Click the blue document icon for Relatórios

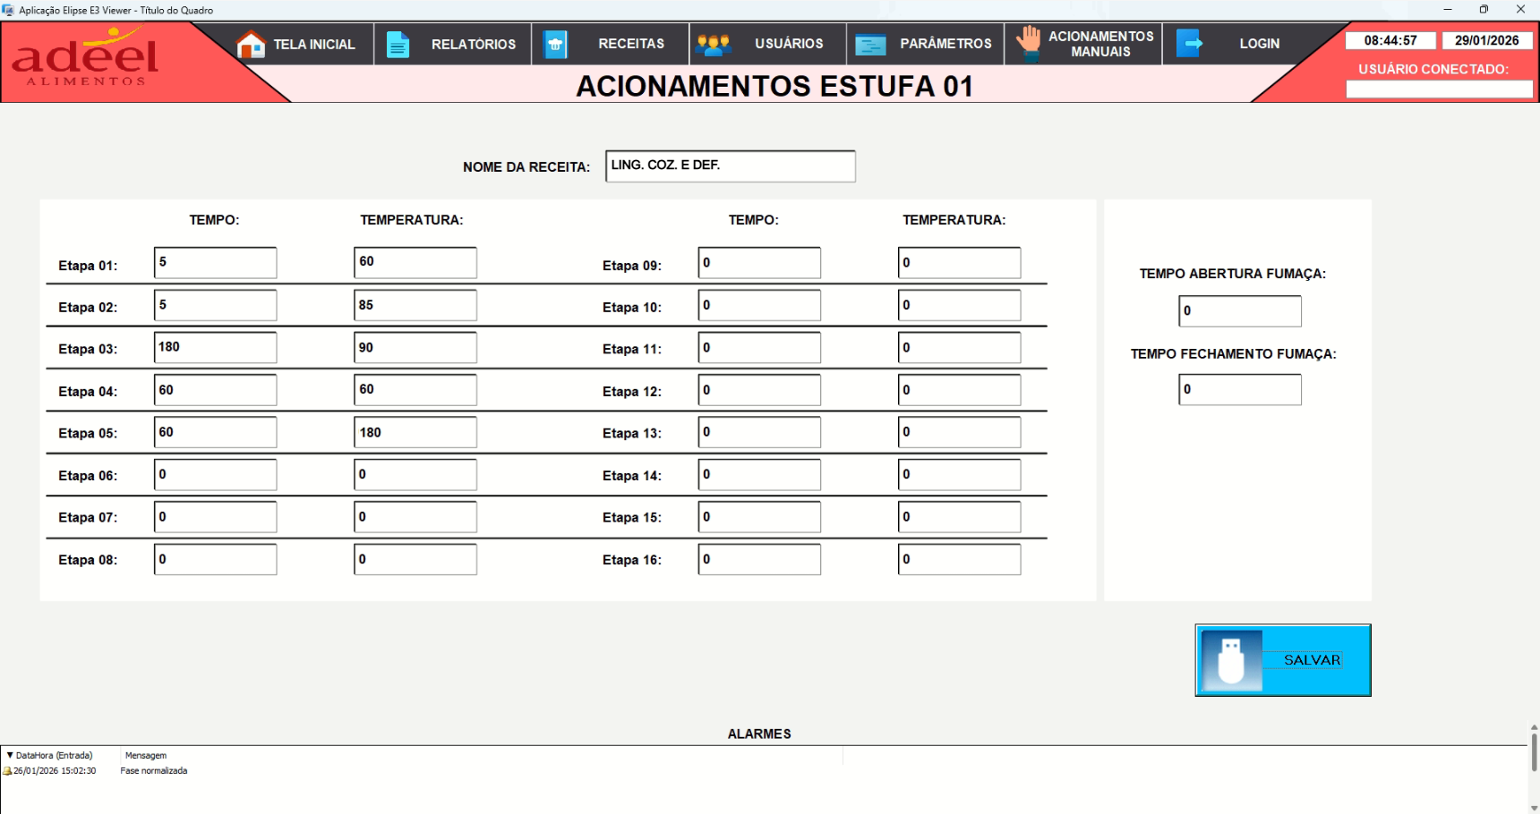[x=398, y=44]
